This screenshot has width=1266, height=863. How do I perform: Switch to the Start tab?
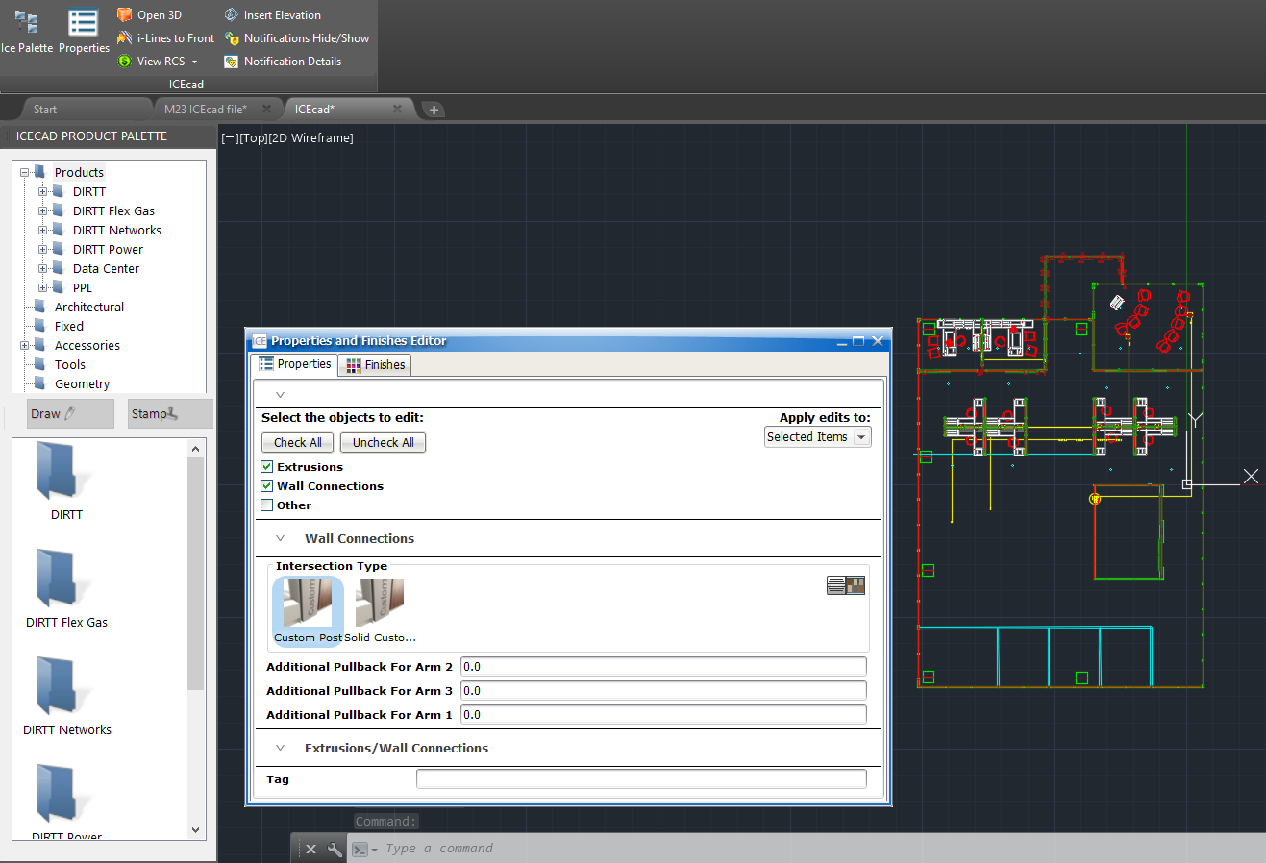45,110
